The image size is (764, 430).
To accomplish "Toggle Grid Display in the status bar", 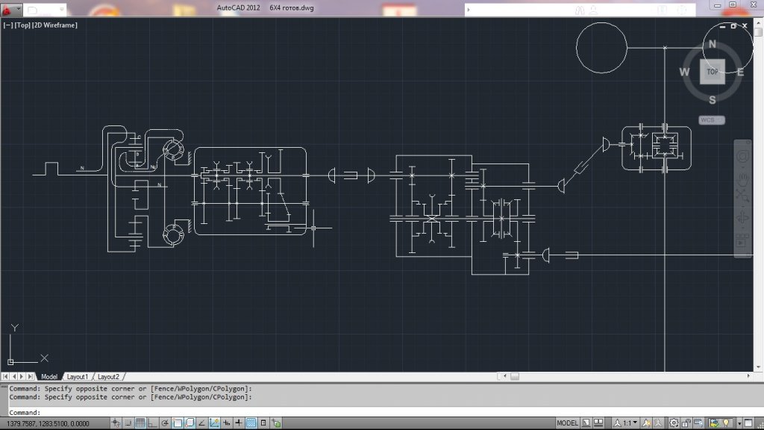I will coord(139,423).
